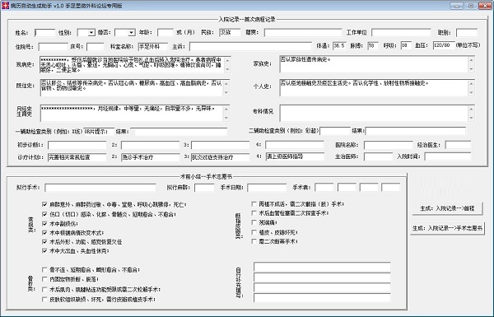Screen dimensions: 494x317
Task: Click first 手术者 name field
Action: [324, 188]
